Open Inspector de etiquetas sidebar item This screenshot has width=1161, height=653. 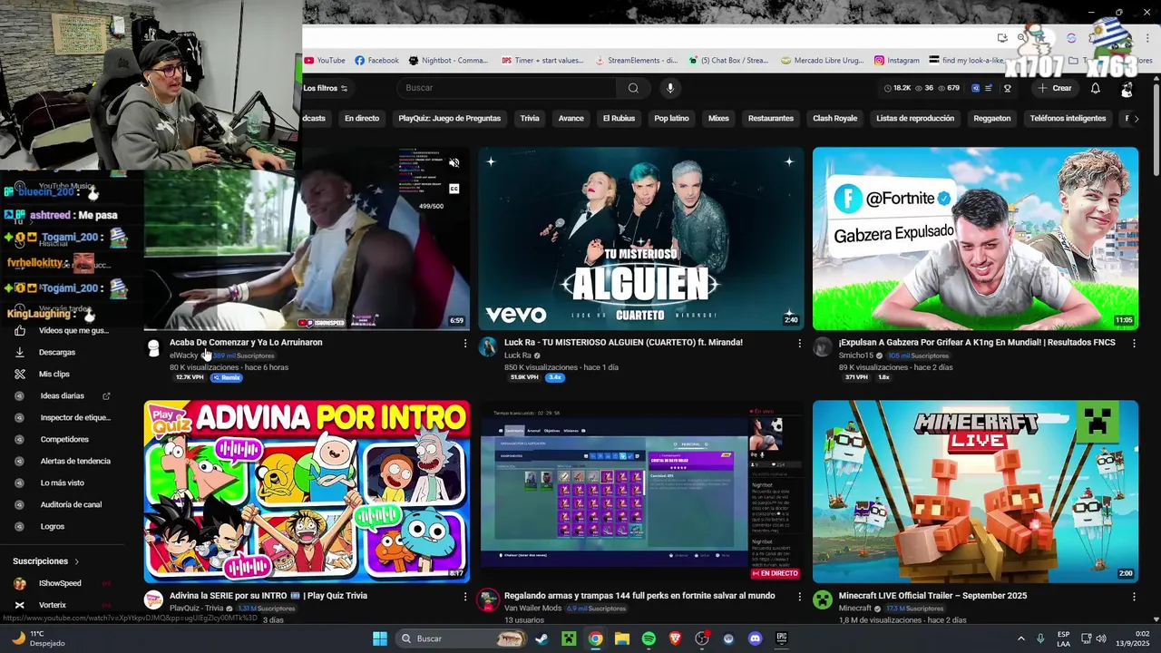click(75, 417)
